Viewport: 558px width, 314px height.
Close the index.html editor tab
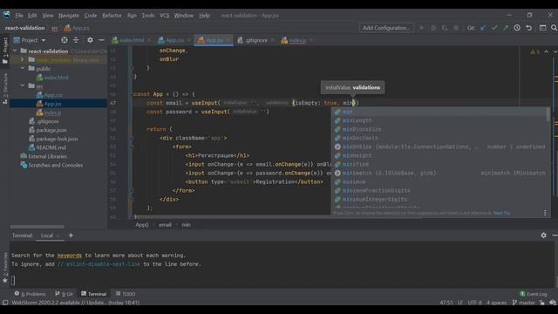149,40
